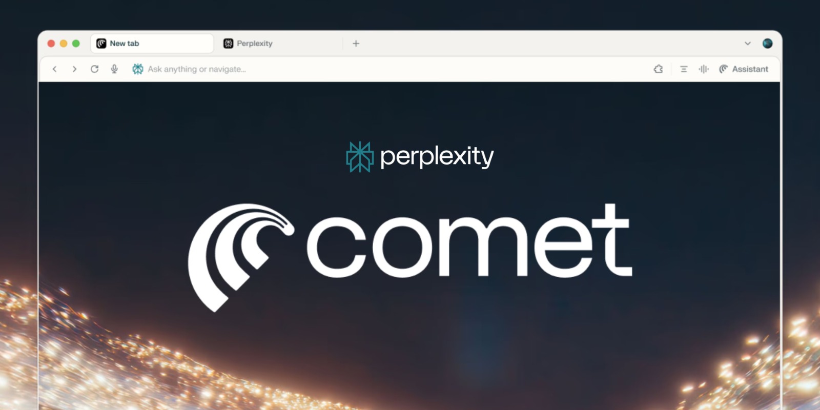
Task: Expand the tab list chevron dropdown
Action: tap(748, 44)
